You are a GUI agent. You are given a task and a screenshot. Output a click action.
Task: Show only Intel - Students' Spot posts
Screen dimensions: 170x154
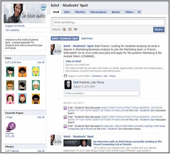coord(65,38)
